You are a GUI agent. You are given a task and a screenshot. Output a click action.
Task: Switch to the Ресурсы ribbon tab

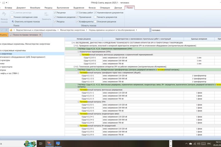point(48,8)
